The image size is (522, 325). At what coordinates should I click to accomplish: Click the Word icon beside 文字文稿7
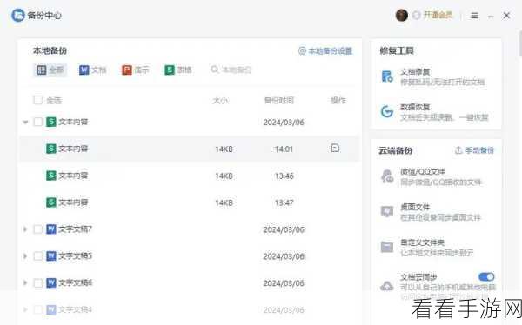(x=51, y=229)
